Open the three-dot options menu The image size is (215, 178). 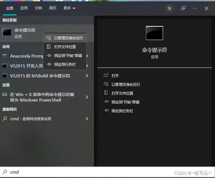click(x=195, y=8)
